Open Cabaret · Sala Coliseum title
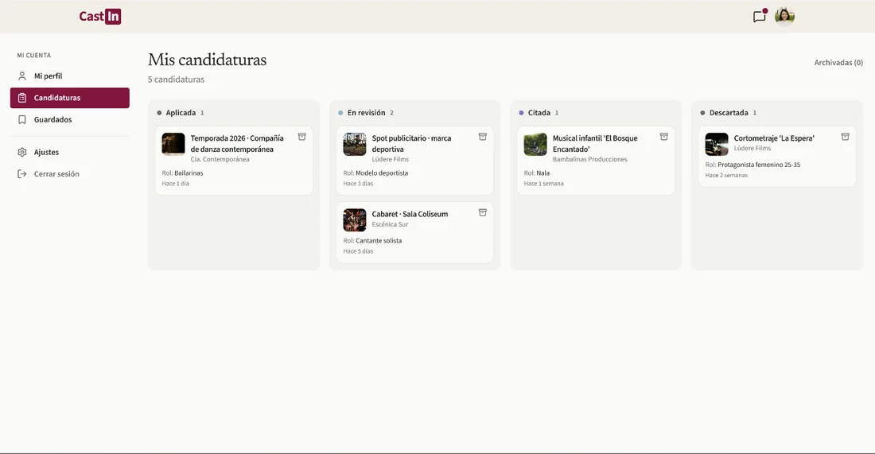 (x=410, y=214)
